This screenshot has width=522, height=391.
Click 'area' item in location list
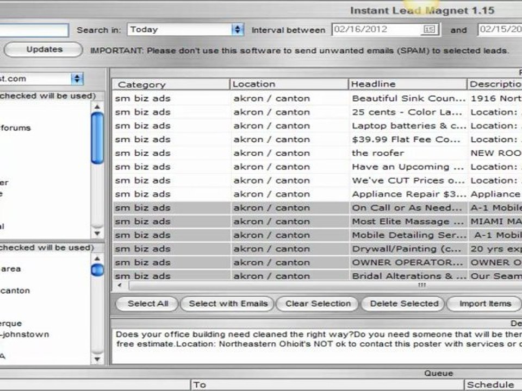click(11, 269)
